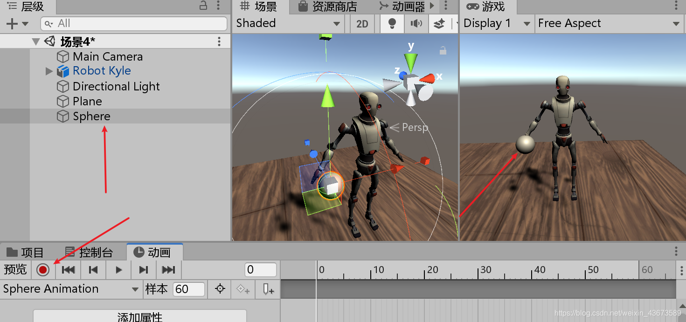Click the Hierarchy panel tab
The width and height of the screenshot is (686, 322).
(27, 7)
